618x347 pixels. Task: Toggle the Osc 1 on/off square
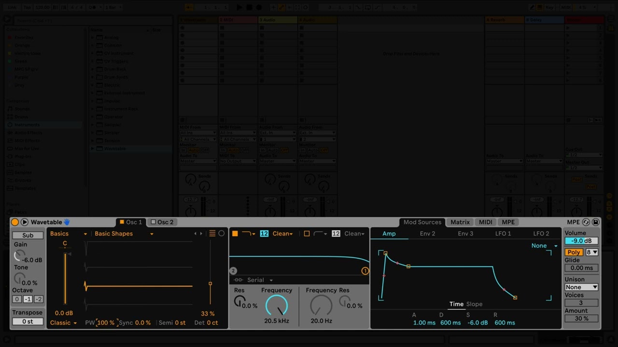point(122,222)
